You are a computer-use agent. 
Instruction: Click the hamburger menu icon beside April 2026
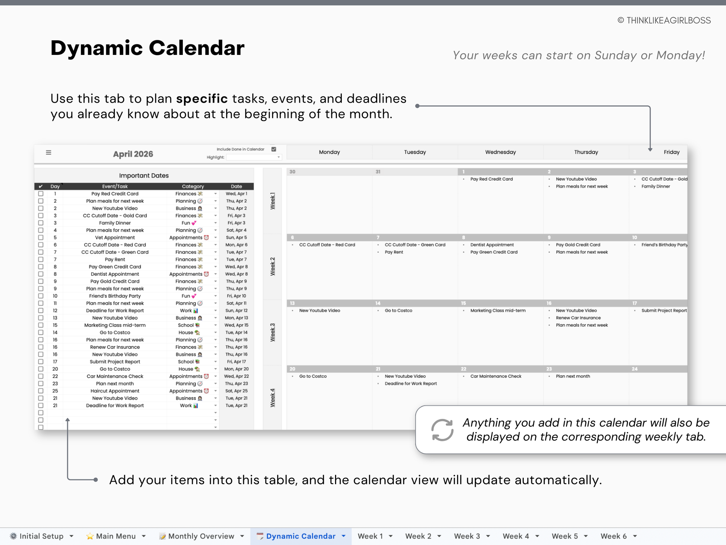tap(48, 152)
